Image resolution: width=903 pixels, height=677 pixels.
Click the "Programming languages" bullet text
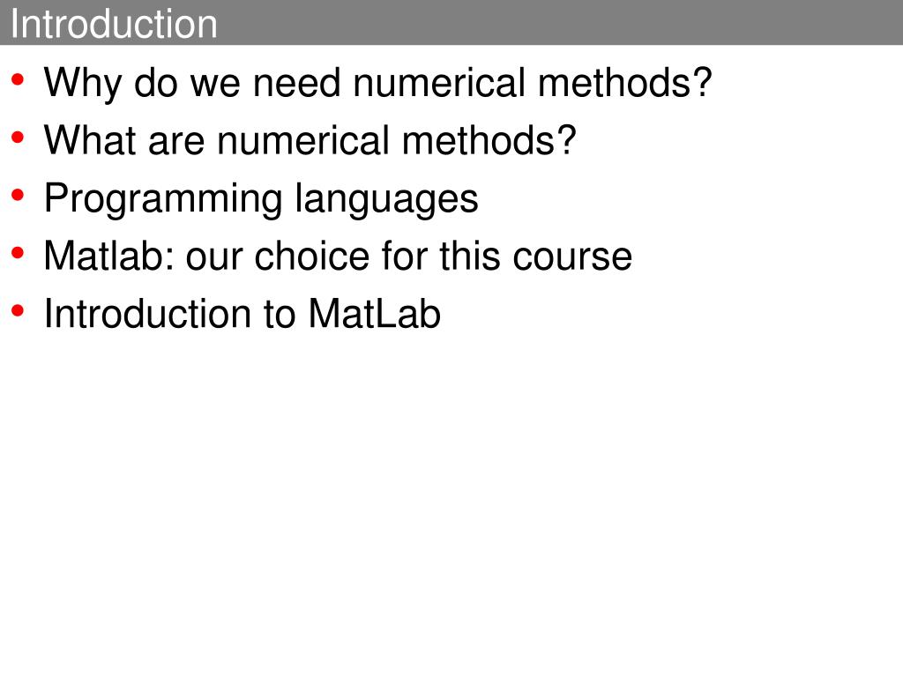pos(261,200)
